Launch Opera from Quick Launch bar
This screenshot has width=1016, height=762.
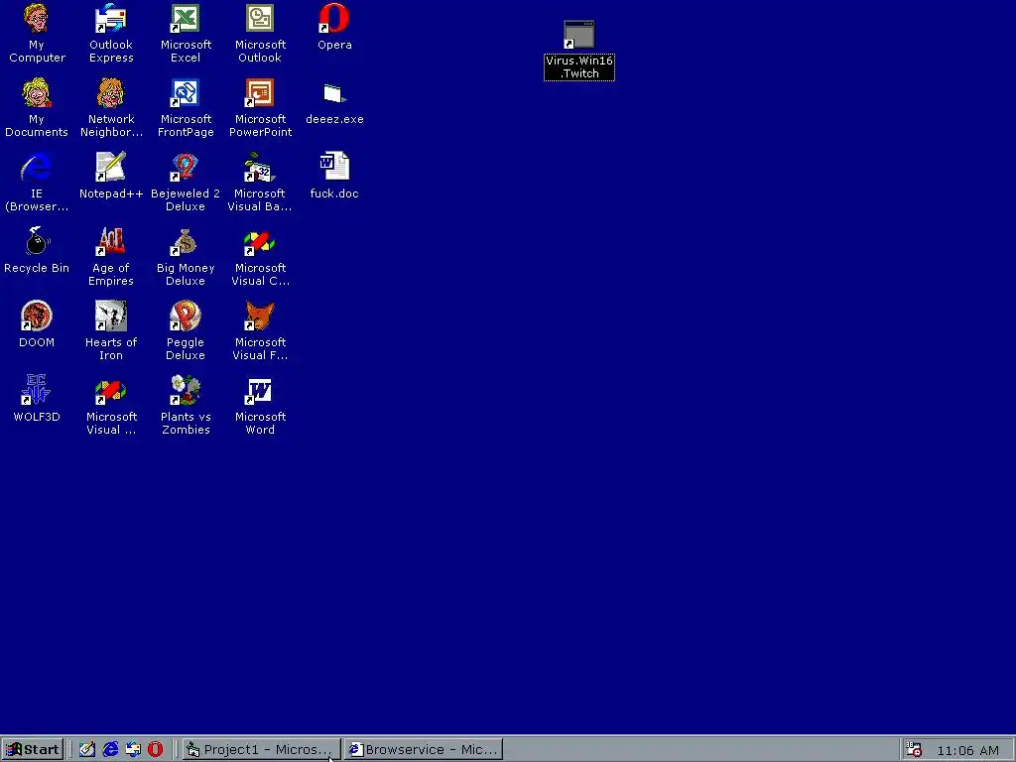click(x=156, y=750)
